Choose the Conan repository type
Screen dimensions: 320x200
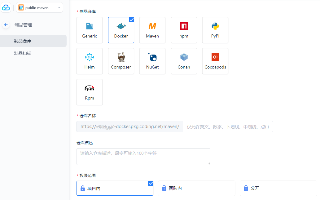(184, 61)
